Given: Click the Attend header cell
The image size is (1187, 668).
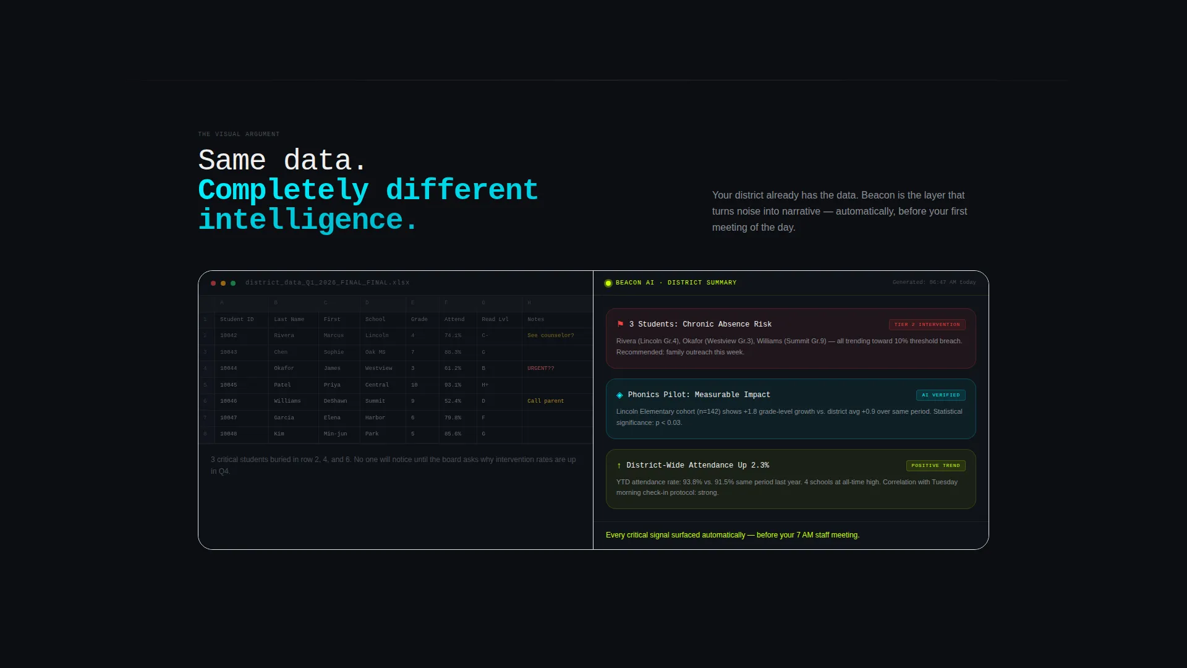Looking at the screenshot, I should [457, 320].
